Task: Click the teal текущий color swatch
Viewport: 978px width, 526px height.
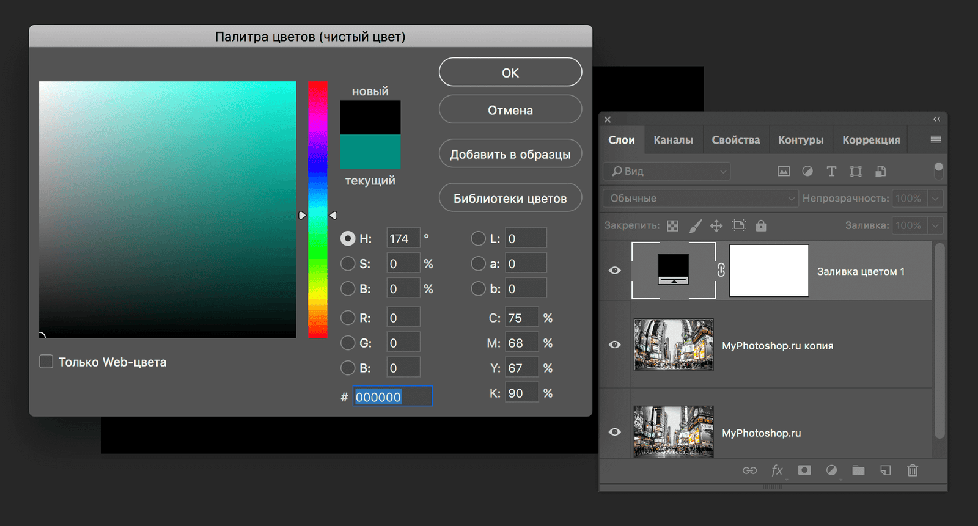Action: click(x=370, y=152)
